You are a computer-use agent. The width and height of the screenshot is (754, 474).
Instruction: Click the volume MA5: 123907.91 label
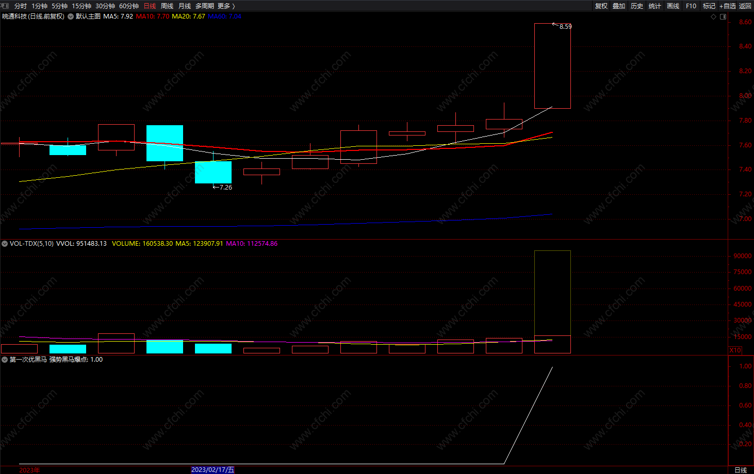pyautogui.click(x=199, y=244)
